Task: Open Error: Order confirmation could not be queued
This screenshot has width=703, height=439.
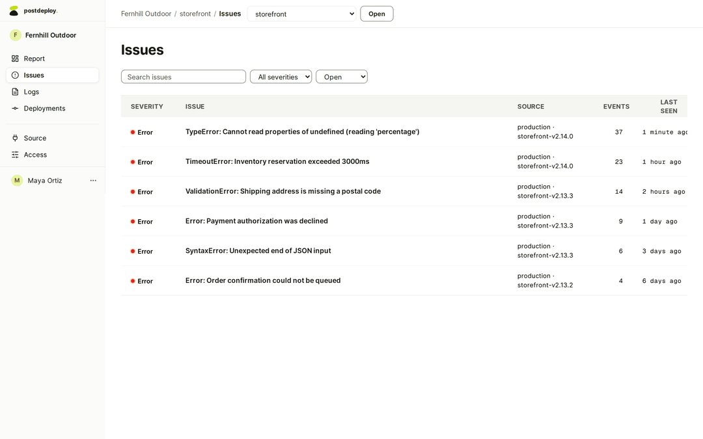Action: (263, 280)
